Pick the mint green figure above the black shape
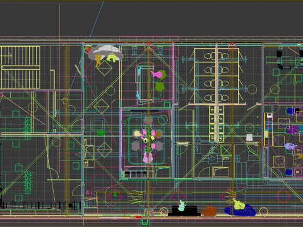 (x=182, y=206)
